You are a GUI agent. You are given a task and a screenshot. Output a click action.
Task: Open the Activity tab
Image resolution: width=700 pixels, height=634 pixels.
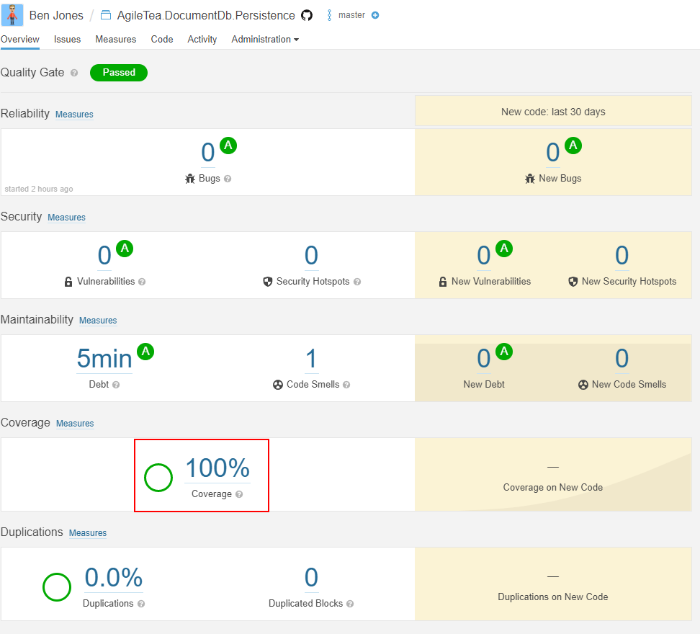point(202,40)
